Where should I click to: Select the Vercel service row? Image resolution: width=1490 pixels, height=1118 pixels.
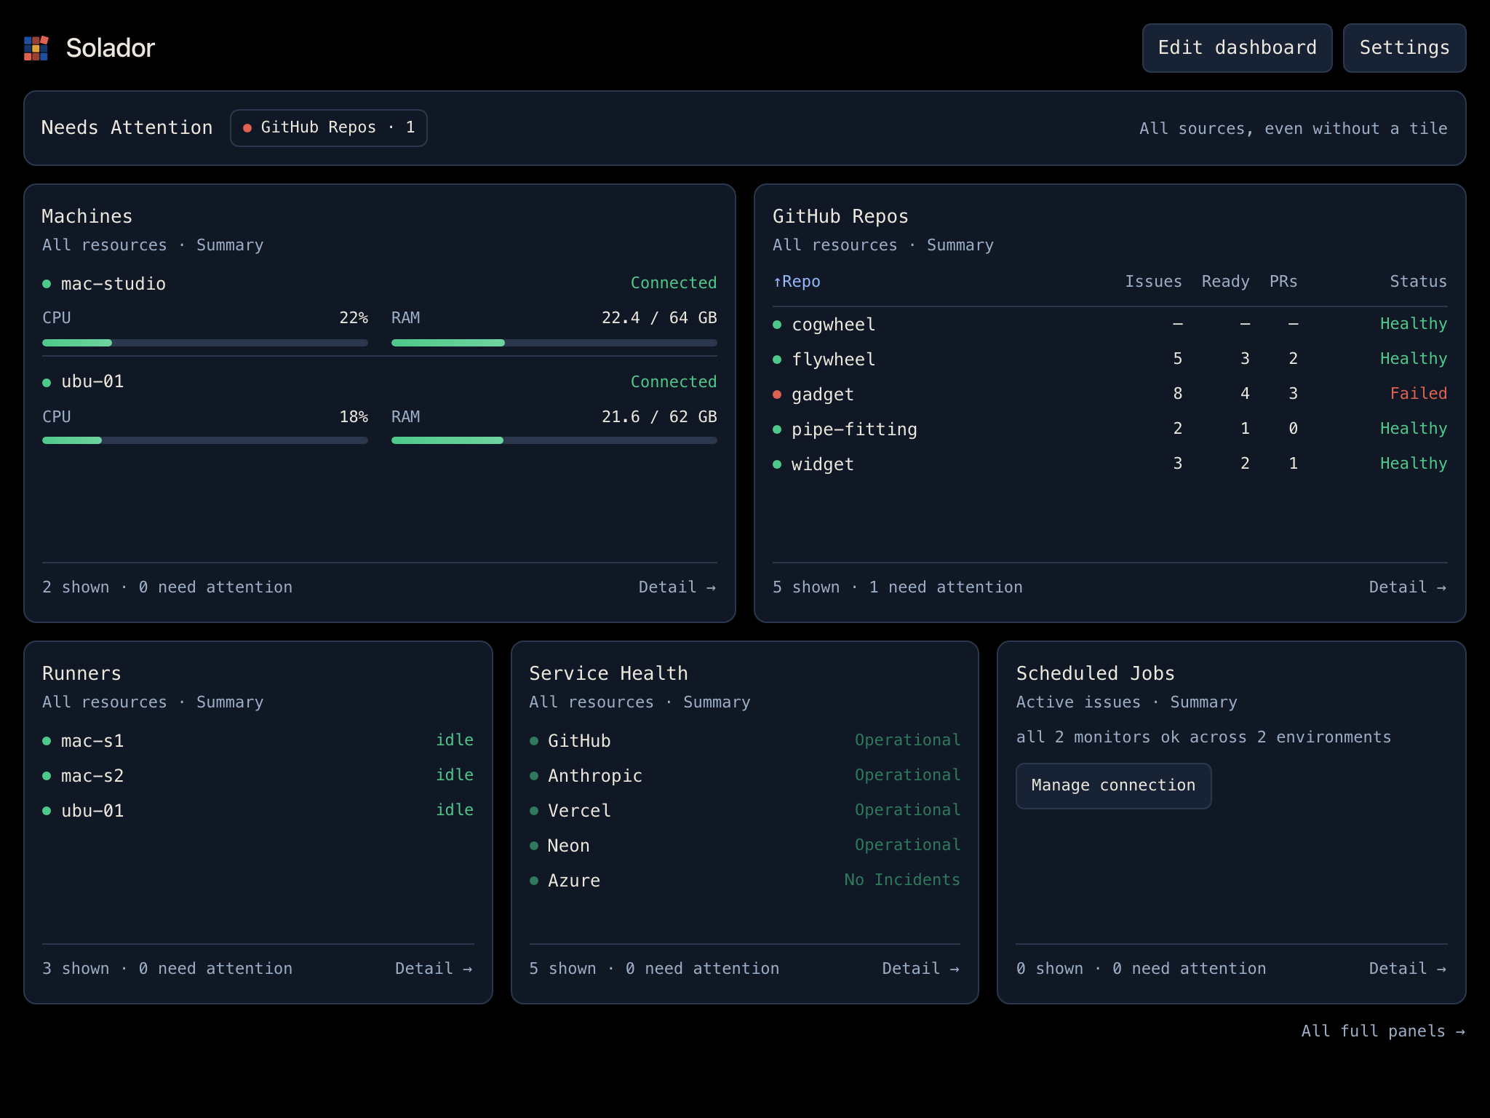[745, 811]
